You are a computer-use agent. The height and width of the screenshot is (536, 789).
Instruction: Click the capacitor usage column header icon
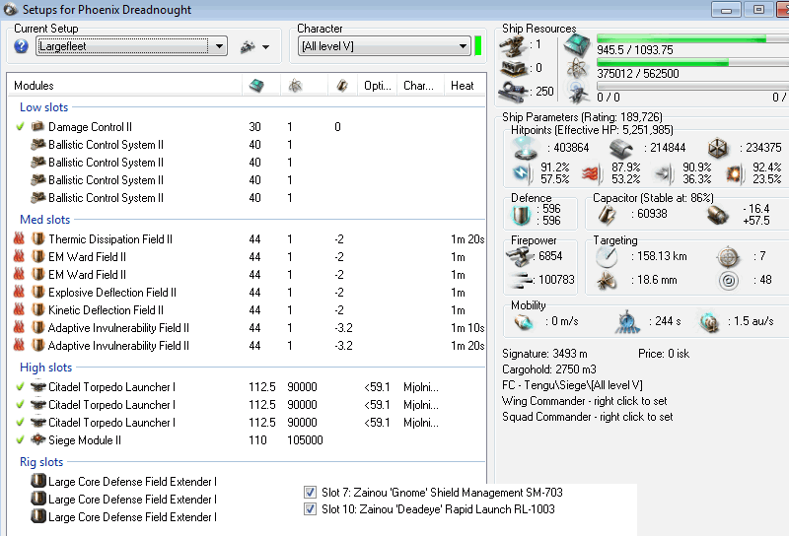[x=341, y=86]
